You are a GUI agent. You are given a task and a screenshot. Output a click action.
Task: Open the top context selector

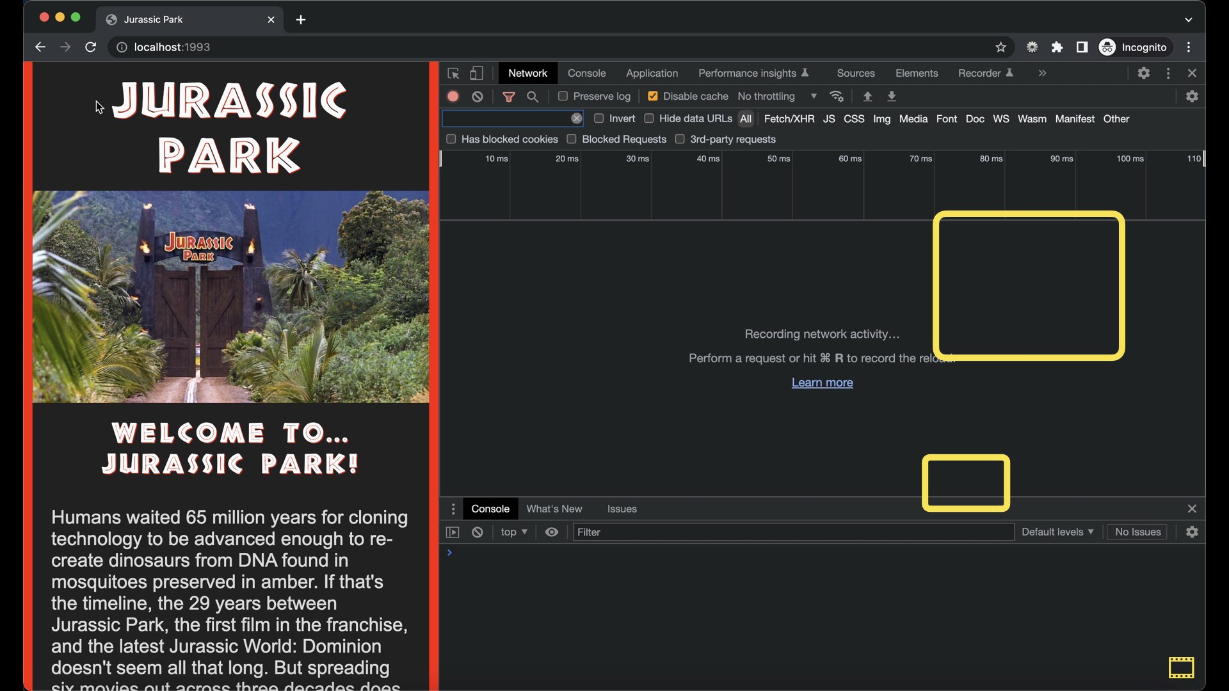(x=514, y=532)
